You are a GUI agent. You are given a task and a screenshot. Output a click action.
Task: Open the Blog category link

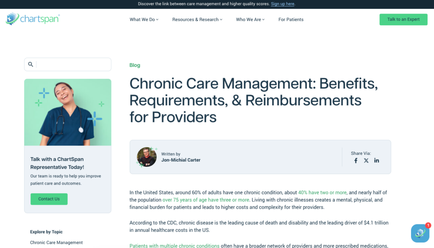point(135,65)
